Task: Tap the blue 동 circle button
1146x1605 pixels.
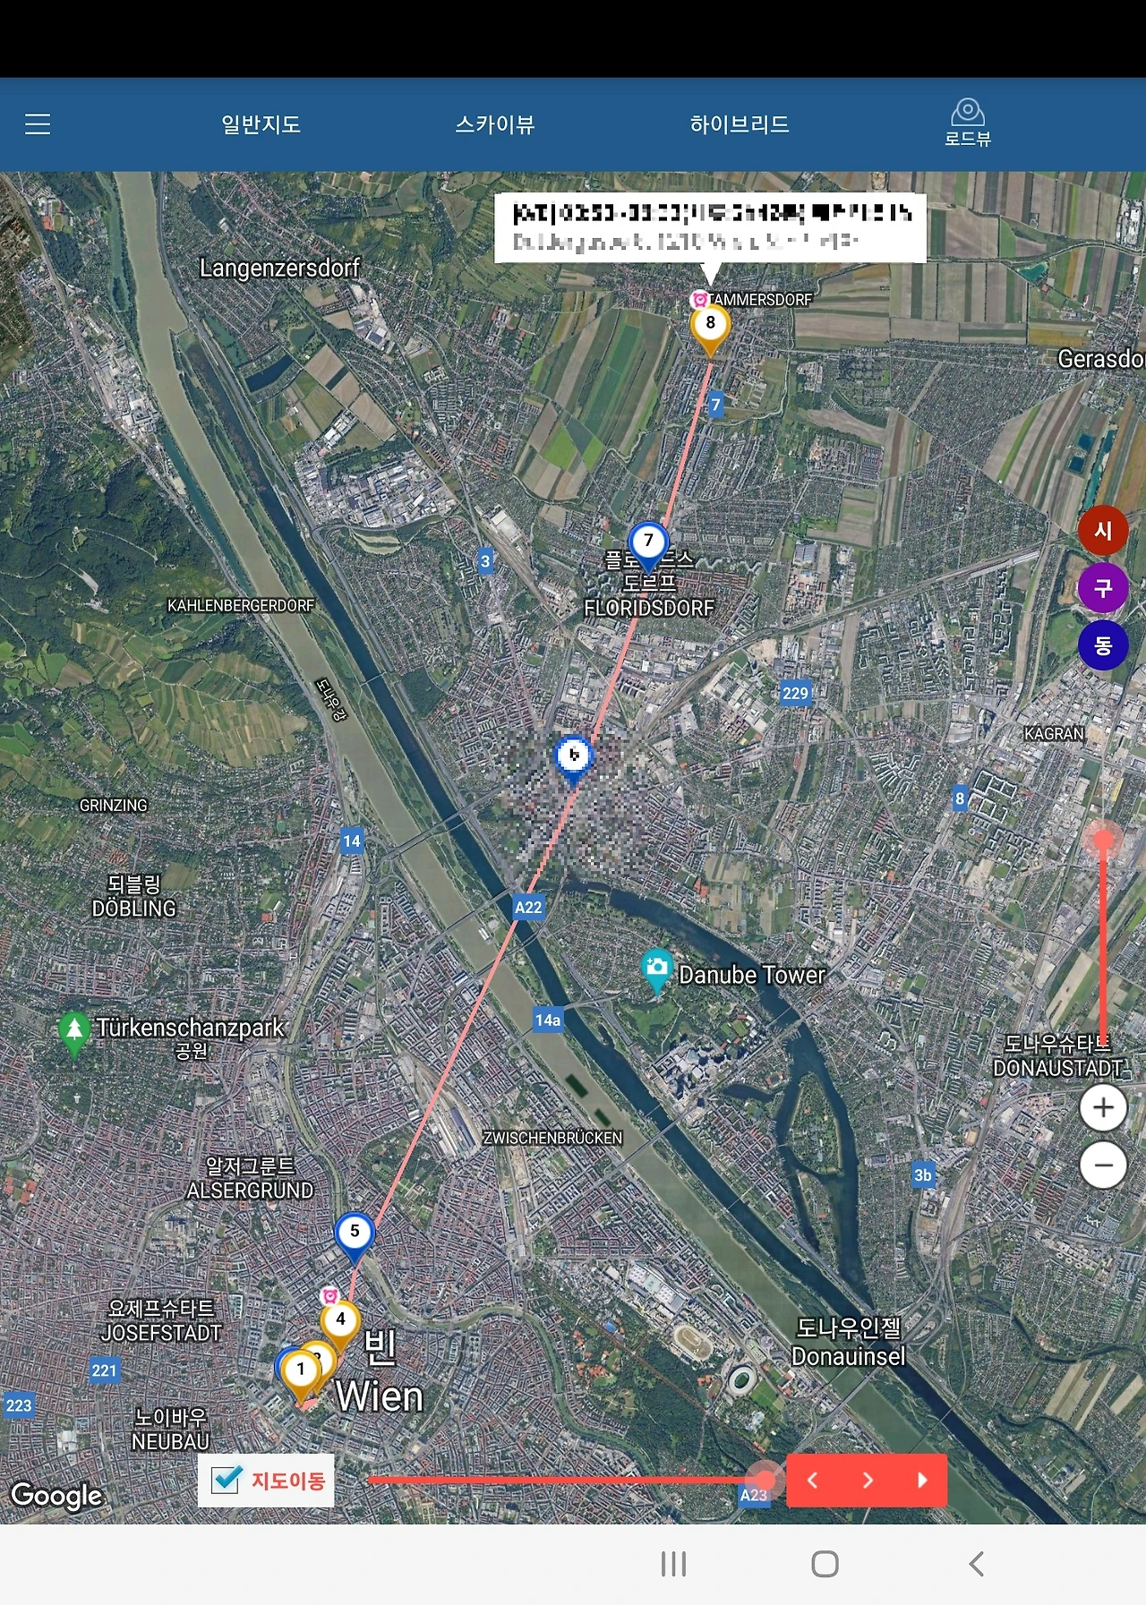Action: (1103, 645)
